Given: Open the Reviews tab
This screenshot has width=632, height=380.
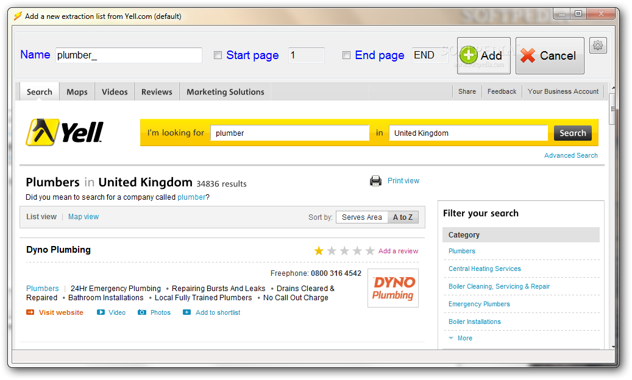Looking at the screenshot, I should coord(157,92).
